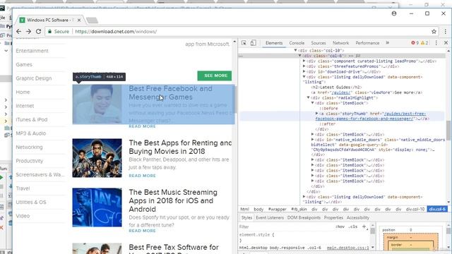The height and width of the screenshot is (254, 452).
Task: Click the browser forward arrow
Action: point(28,31)
